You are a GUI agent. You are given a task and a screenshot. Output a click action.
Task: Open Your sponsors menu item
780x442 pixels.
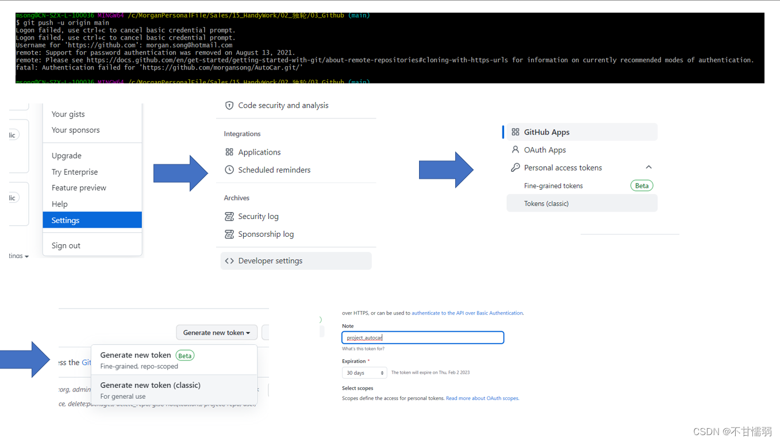pyautogui.click(x=75, y=130)
